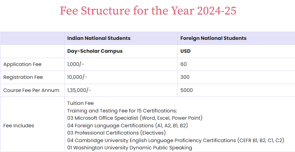Viewport: 295px width, 152px height.
Task: Click the Microsoft Office Specialist certification line
Action: pyautogui.click(x=135, y=118)
